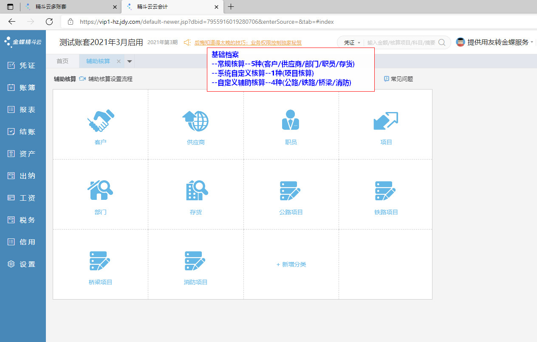Open the 桥梁项目 category icon
The height and width of the screenshot is (342, 537).
click(x=100, y=261)
